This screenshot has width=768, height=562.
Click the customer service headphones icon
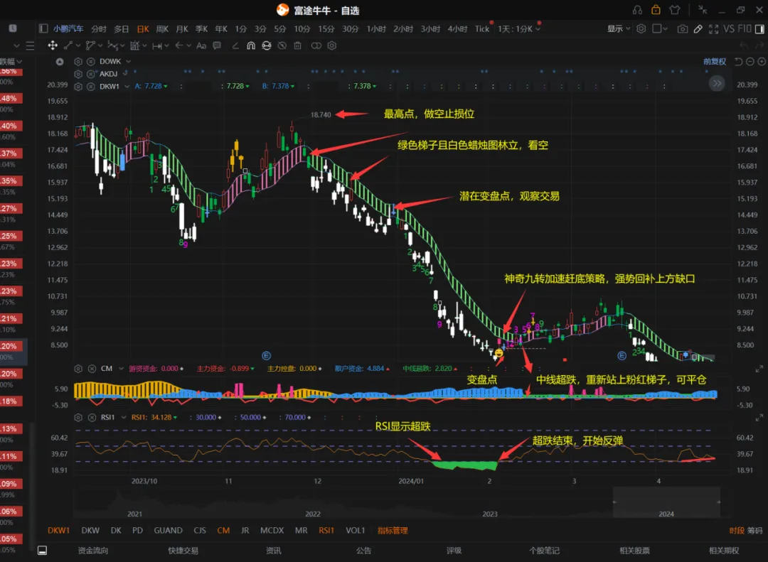pyautogui.click(x=637, y=10)
